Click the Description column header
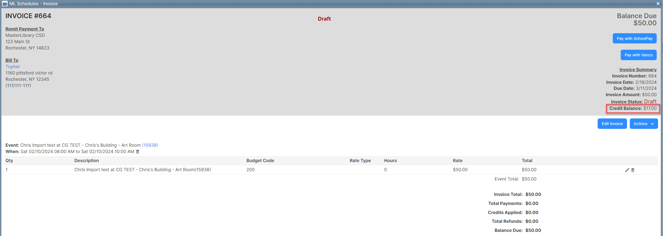663x236 pixels. click(x=87, y=160)
